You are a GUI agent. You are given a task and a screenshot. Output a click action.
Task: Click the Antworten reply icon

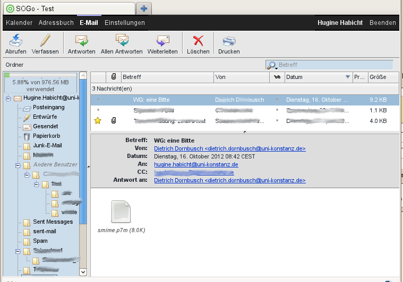pyautogui.click(x=81, y=41)
